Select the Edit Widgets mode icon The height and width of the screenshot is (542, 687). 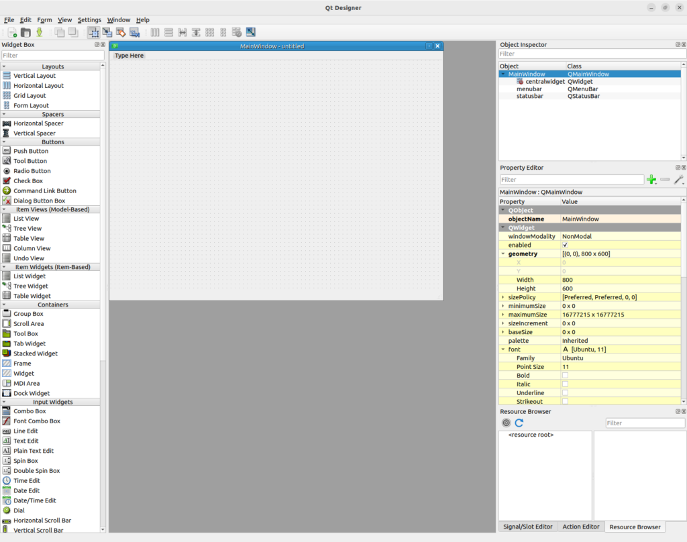(x=93, y=32)
